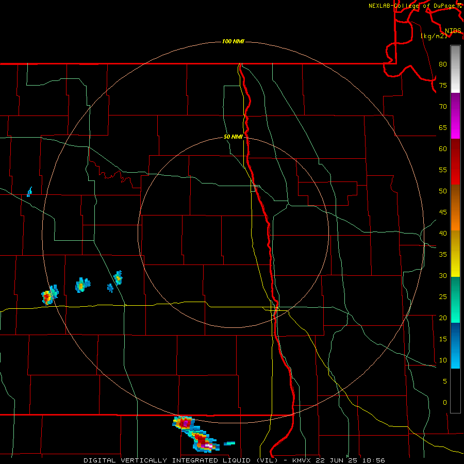Screen dimensions: 464x464
Task: Click the [kg/m2] units label
Action: (434, 36)
